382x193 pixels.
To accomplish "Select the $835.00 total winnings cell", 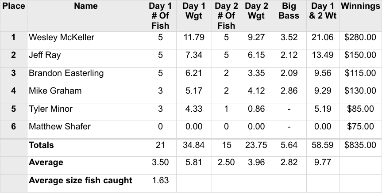I will coord(360,145).
